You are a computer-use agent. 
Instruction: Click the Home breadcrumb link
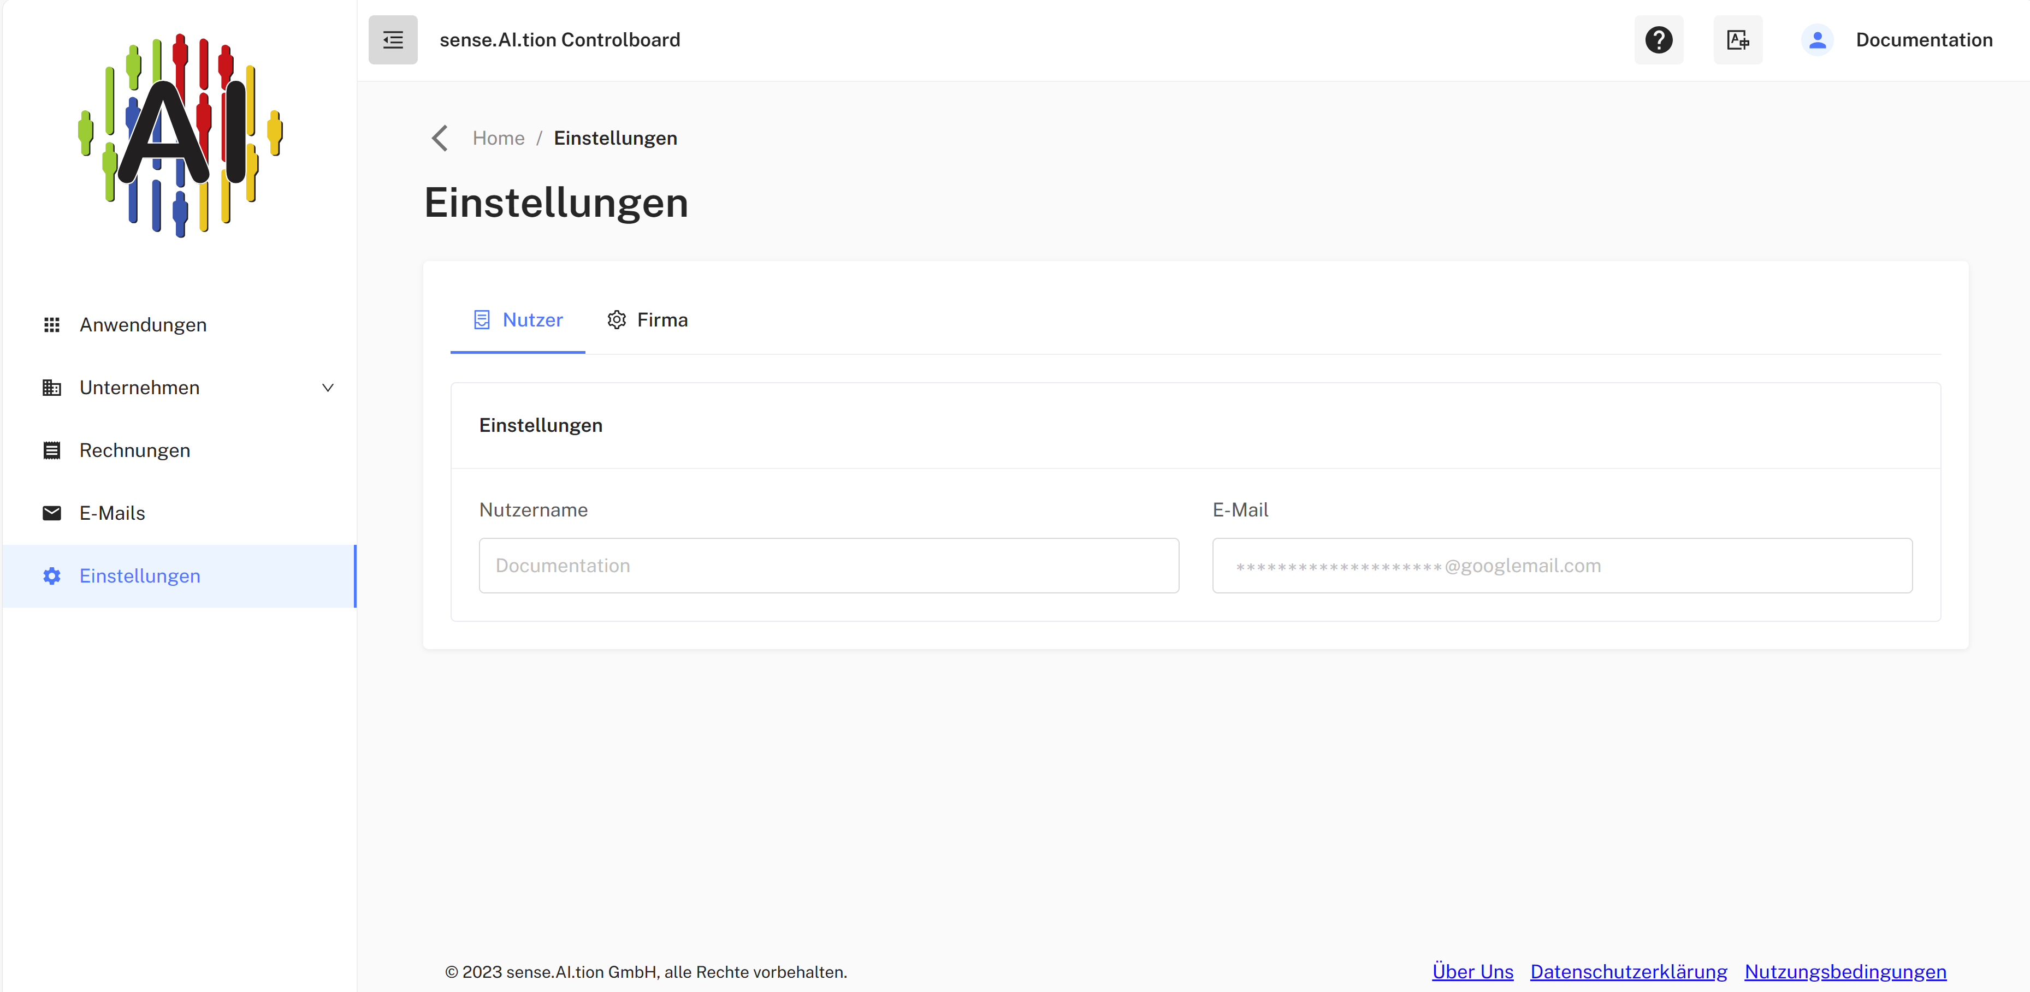click(x=498, y=138)
